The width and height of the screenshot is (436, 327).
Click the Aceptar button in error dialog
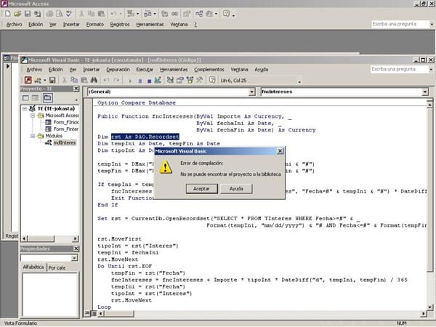202,188
